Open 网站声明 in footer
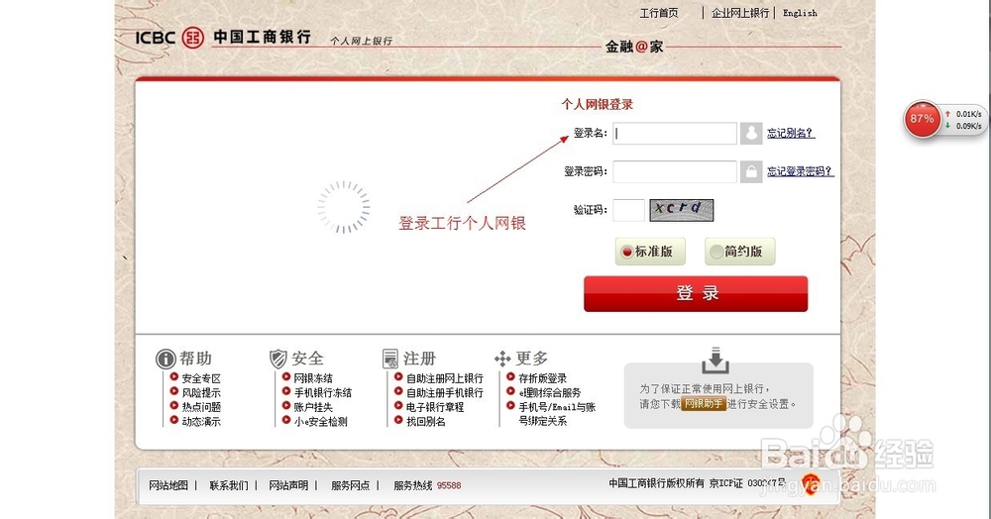Image resolution: width=991 pixels, height=519 pixels. (288, 485)
